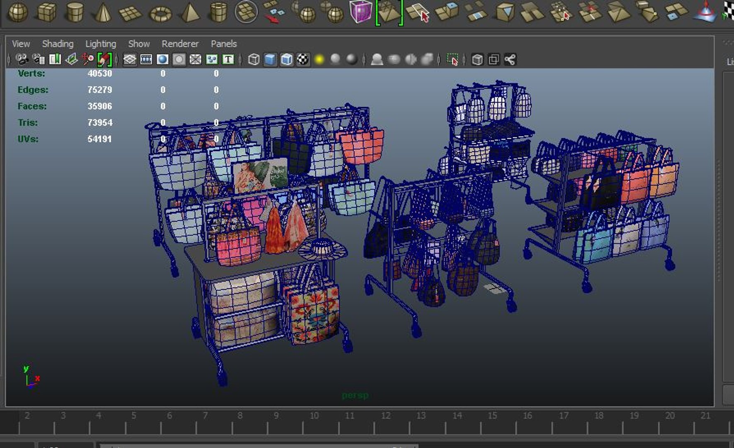This screenshot has height=448, width=734.
Task: Toggle the resolution gate blue sphere icon
Action: click(163, 59)
